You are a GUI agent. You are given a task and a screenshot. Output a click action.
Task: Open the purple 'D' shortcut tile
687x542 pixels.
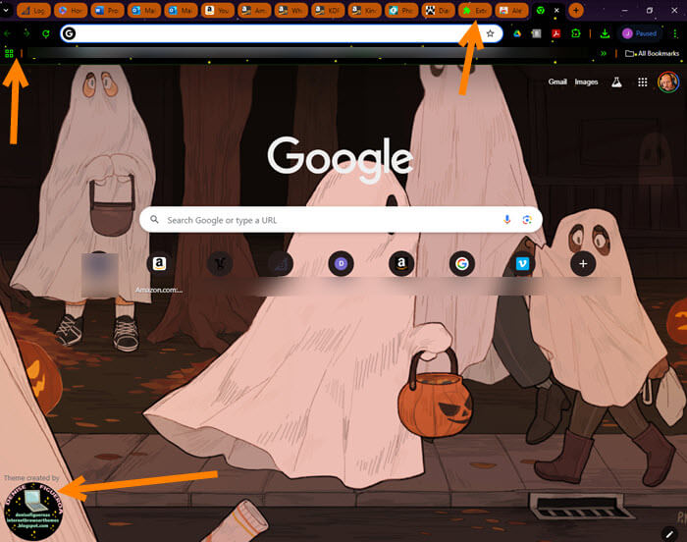pyautogui.click(x=341, y=263)
